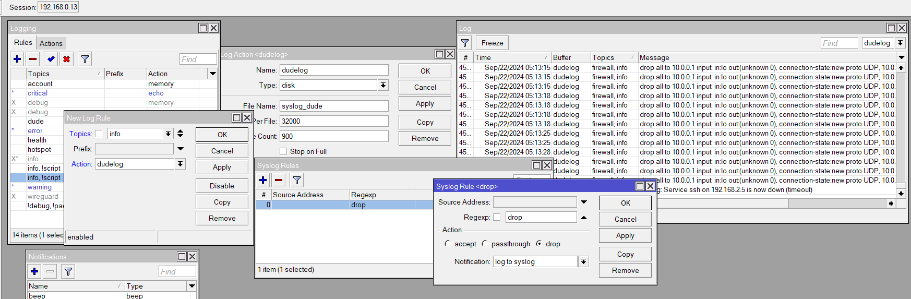Click Copy in Syslog Rule drop dialog

click(x=626, y=254)
